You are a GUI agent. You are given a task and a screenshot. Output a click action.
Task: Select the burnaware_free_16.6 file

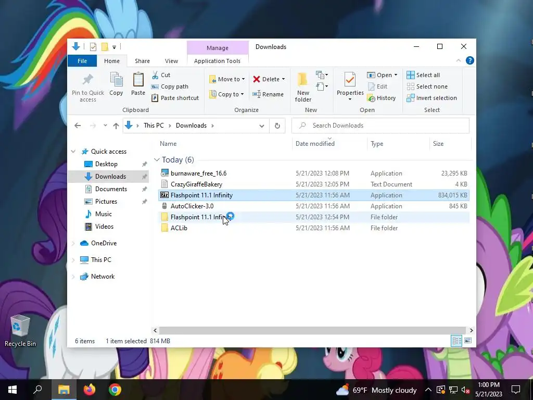point(314,173)
